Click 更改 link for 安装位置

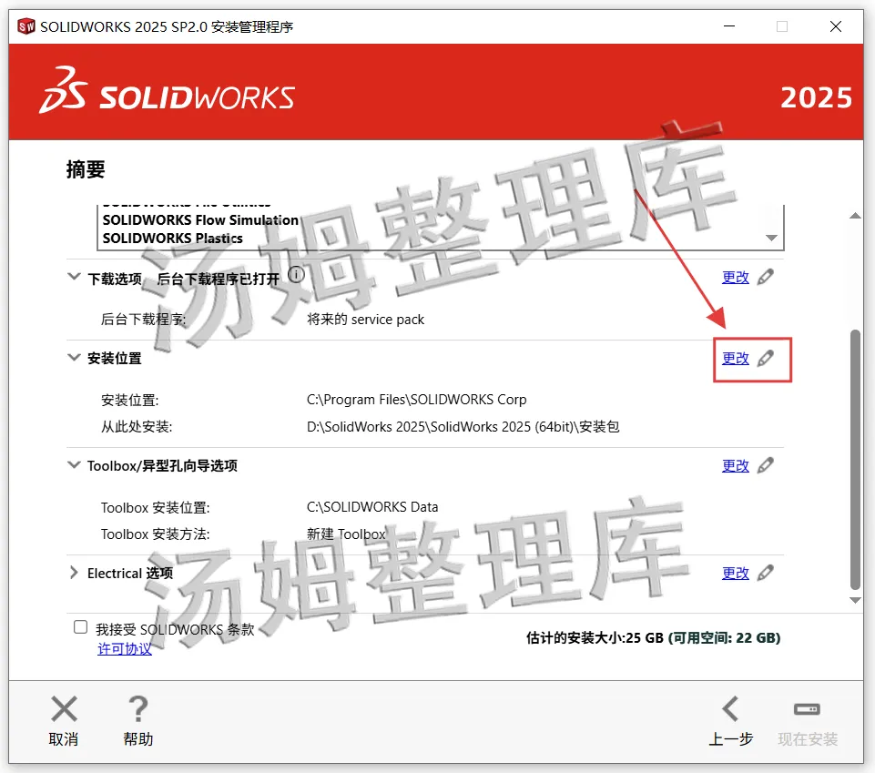[736, 359]
